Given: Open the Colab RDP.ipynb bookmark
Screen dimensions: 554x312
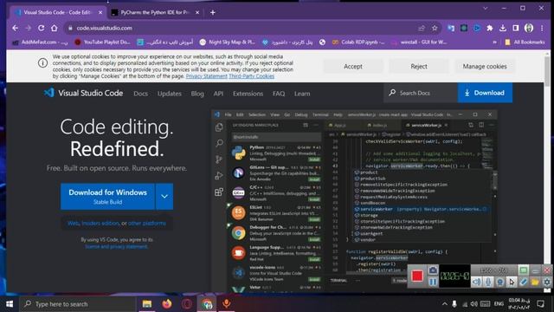Looking at the screenshot, I should click(x=358, y=42).
